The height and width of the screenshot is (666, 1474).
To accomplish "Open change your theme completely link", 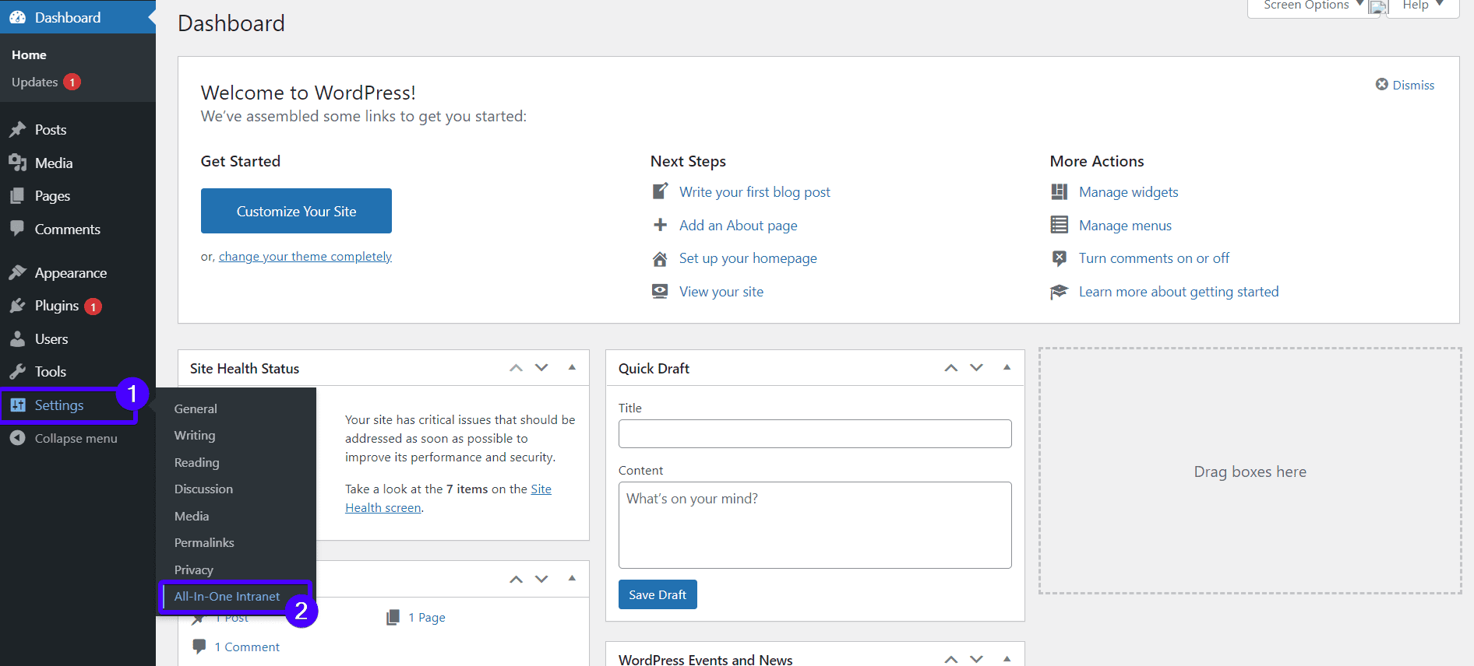I will pos(305,256).
